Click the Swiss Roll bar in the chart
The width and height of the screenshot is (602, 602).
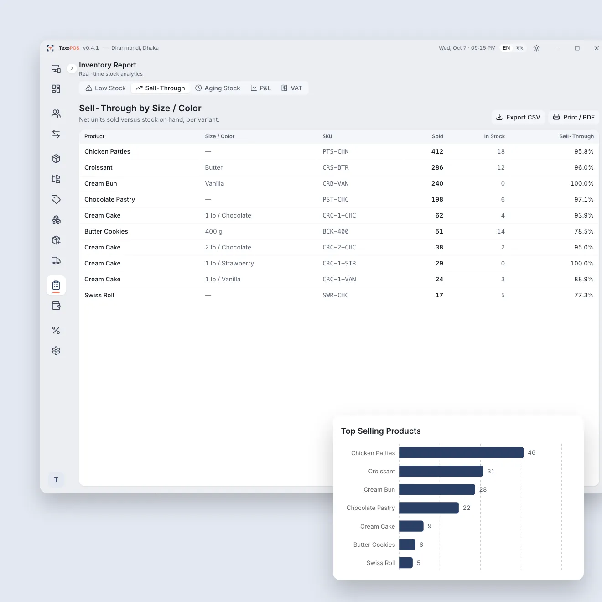pyautogui.click(x=406, y=563)
